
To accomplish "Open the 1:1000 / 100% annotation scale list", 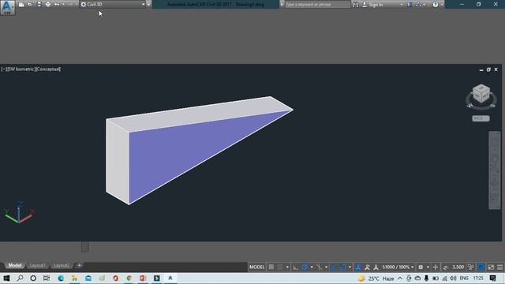I will (398, 267).
